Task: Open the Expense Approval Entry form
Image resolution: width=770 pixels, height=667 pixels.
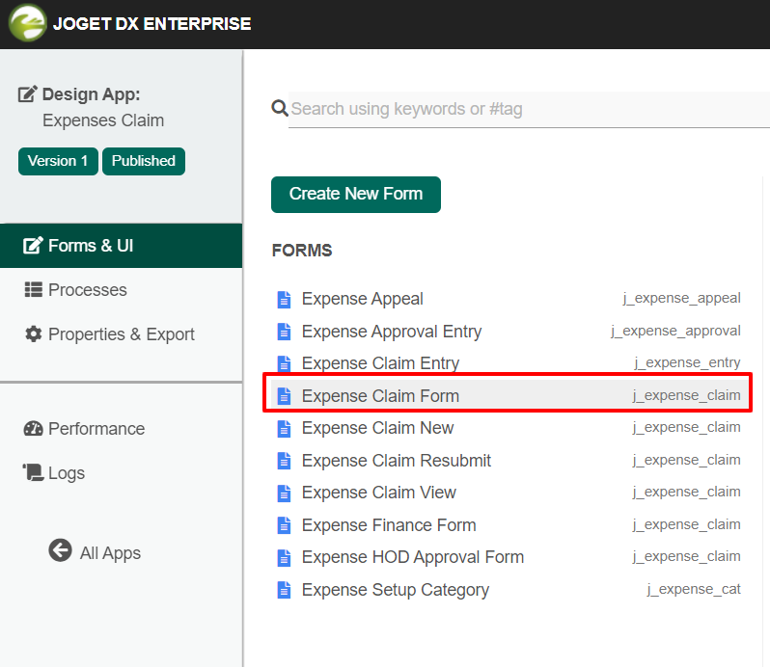Action: (391, 332)
